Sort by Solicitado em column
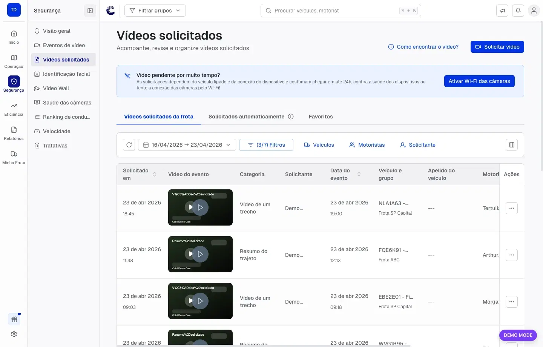This screenshot has height=347, width=543. point(155,174)
